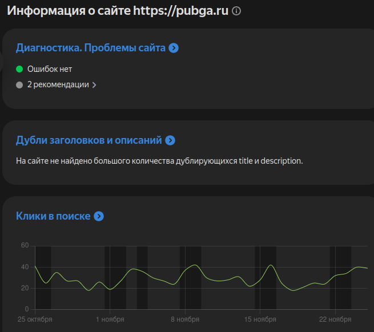This screenshot has height=332, width=374.
Task: Select the 15 ноября date on the chart axis
Action: click(x=260, y=319)
